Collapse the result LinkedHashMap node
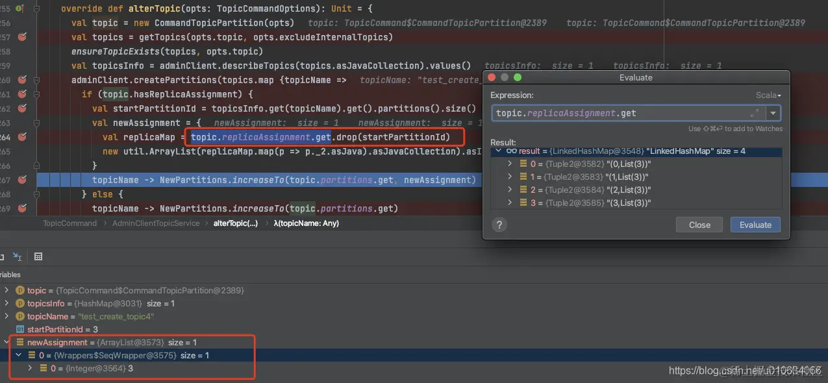 [499, 151]
